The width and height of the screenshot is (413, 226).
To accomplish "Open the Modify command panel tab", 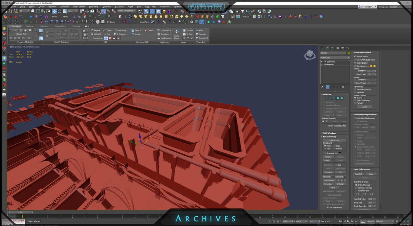I will pos(327,48).
